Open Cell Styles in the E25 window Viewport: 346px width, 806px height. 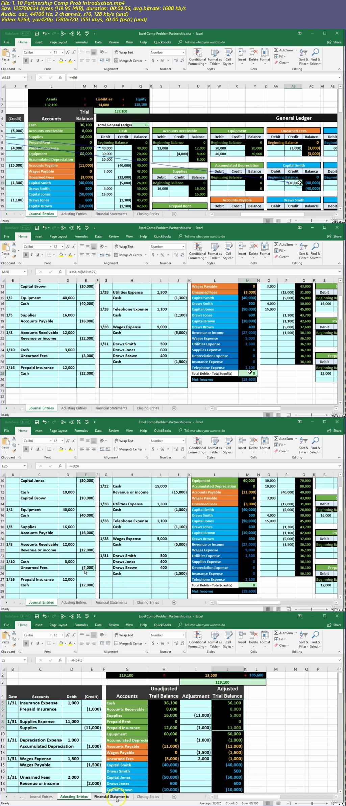[x=228, y=445]
